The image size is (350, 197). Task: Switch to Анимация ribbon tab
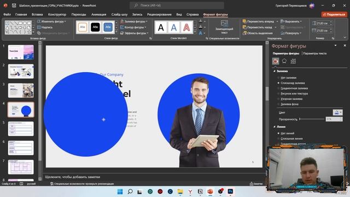(98, 14)
